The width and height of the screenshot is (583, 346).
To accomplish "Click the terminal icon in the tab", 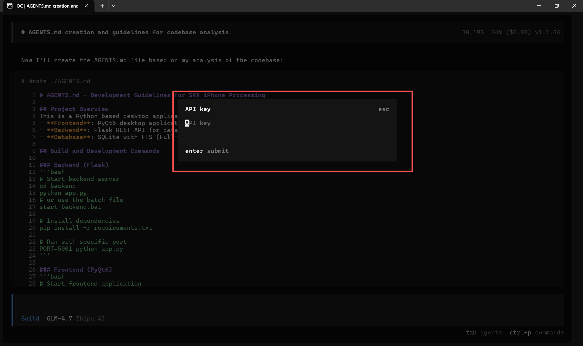I will 10,6.
